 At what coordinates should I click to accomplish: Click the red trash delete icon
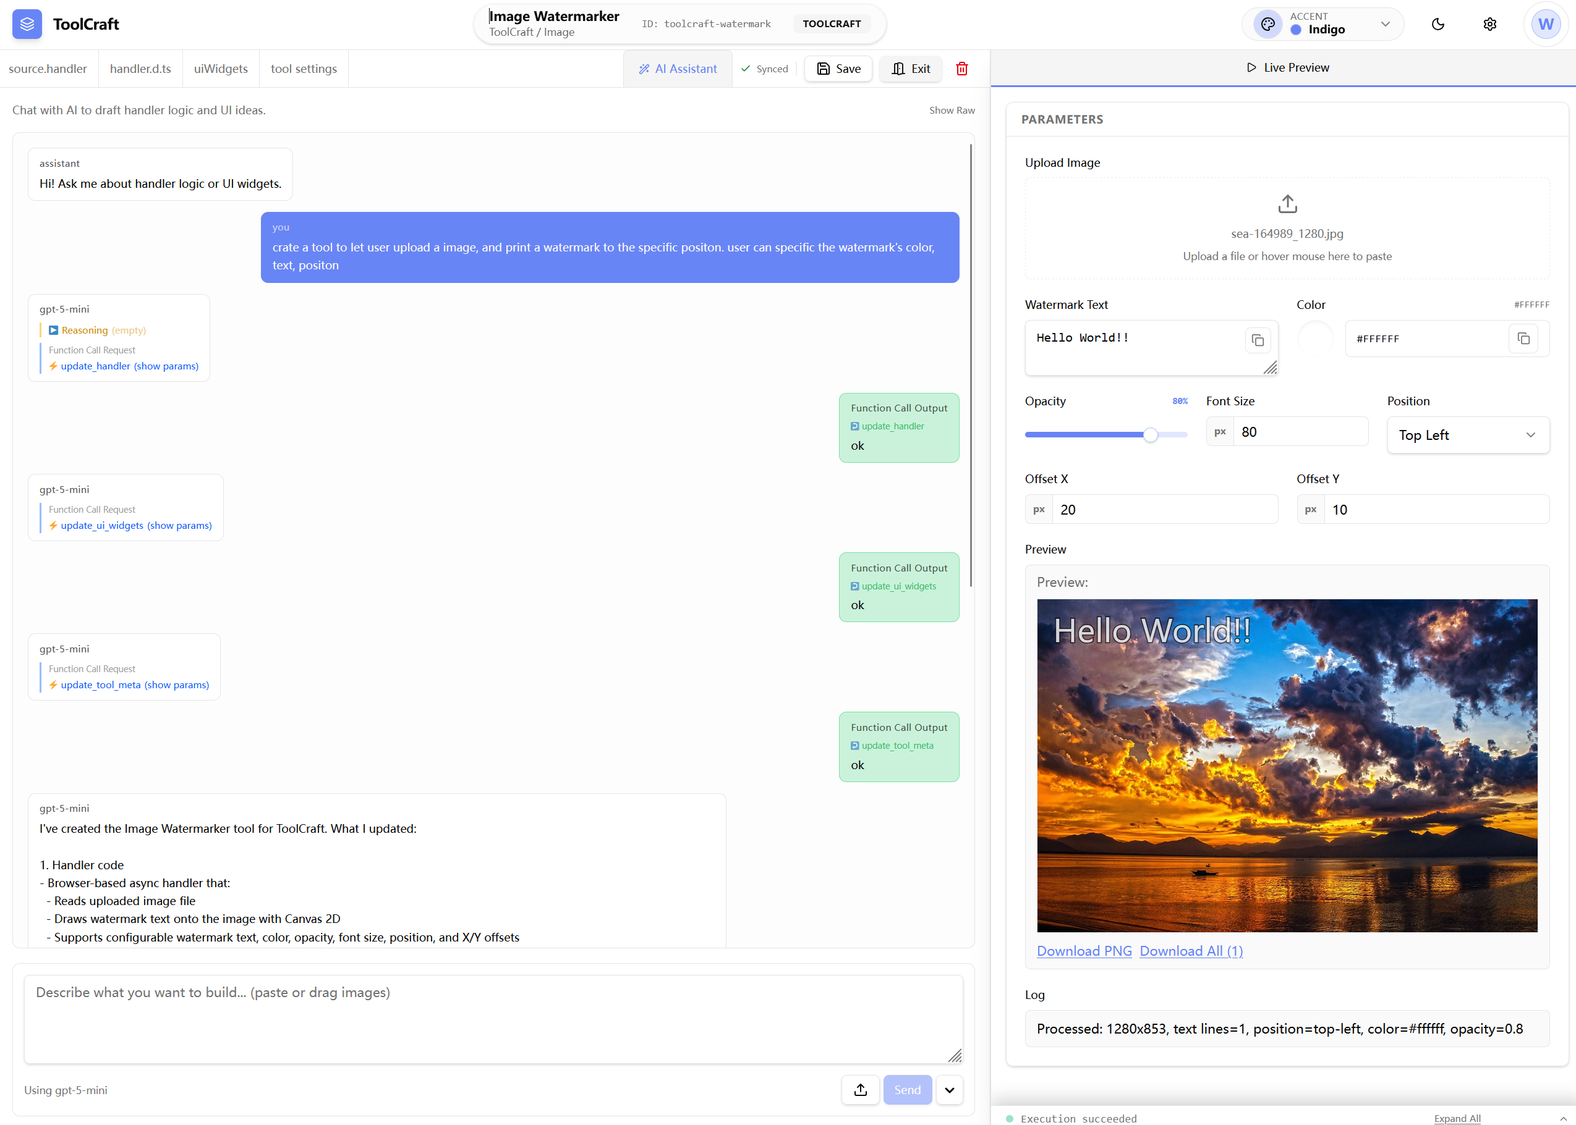[961, 69]
